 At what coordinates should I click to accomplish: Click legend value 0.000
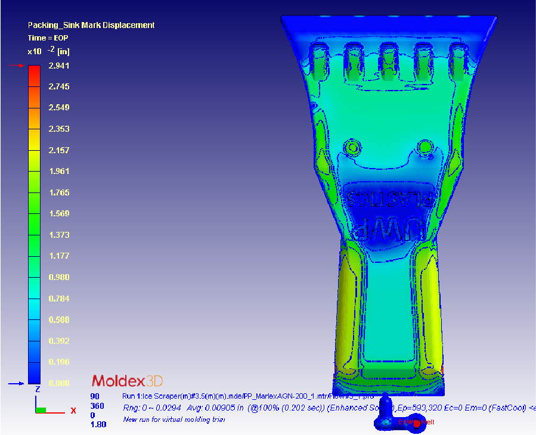[x=59, y=383]
